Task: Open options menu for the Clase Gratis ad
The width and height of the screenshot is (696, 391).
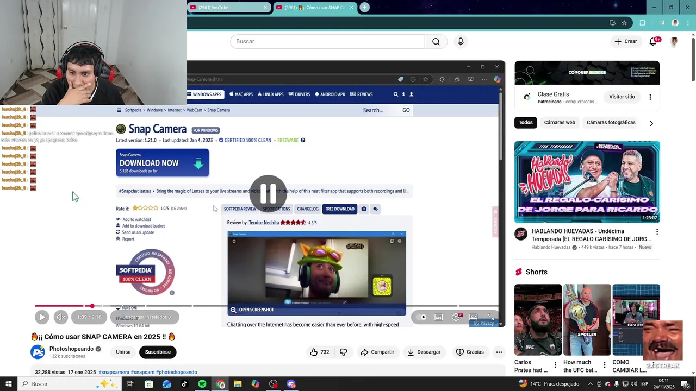Action: [650, 97]
